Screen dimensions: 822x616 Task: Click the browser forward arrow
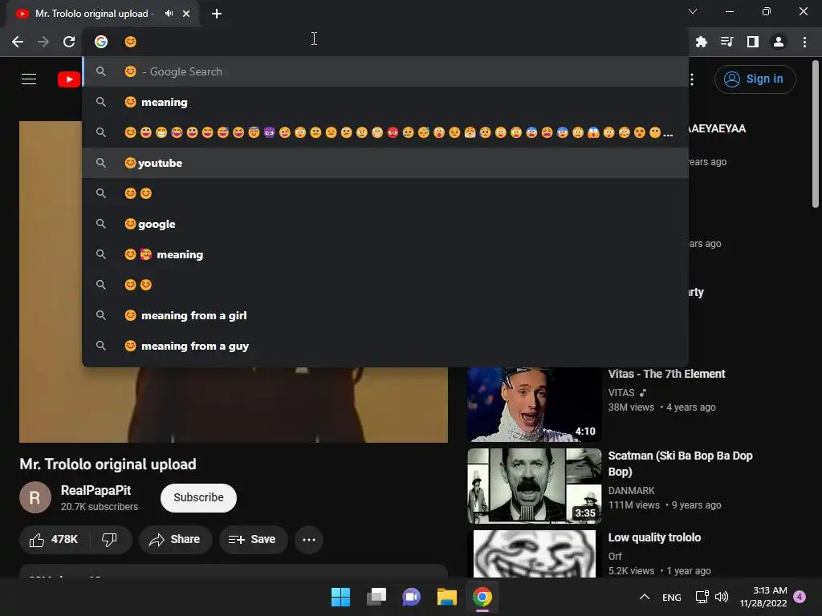43,42
